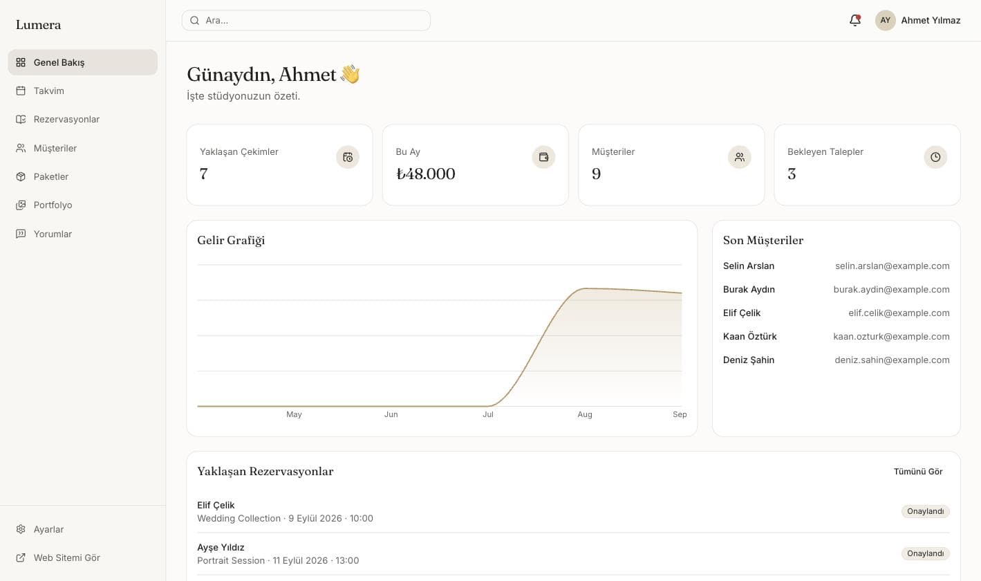Click the Müşteriler people icon in sidebar
The height and width of the screenshot is (581, 981).
tap(21, 148)
